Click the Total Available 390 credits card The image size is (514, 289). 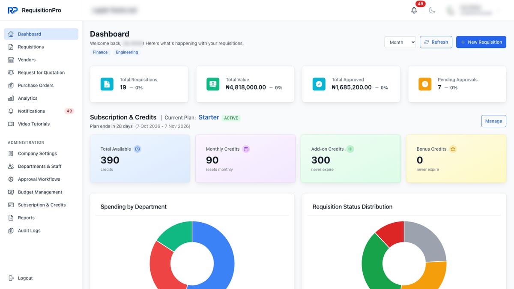tap(140, 159)
